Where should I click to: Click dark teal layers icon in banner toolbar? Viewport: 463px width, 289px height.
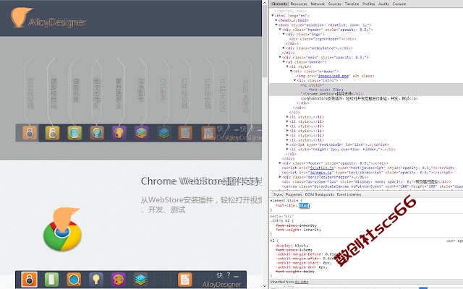pyautogui.click(x=164, y=133)
